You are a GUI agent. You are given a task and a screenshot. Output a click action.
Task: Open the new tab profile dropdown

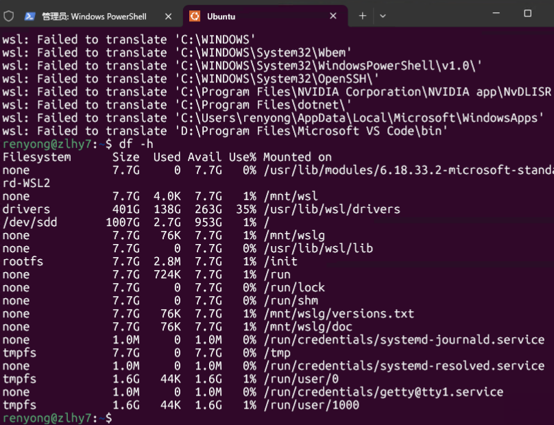[x=383, y=16]
